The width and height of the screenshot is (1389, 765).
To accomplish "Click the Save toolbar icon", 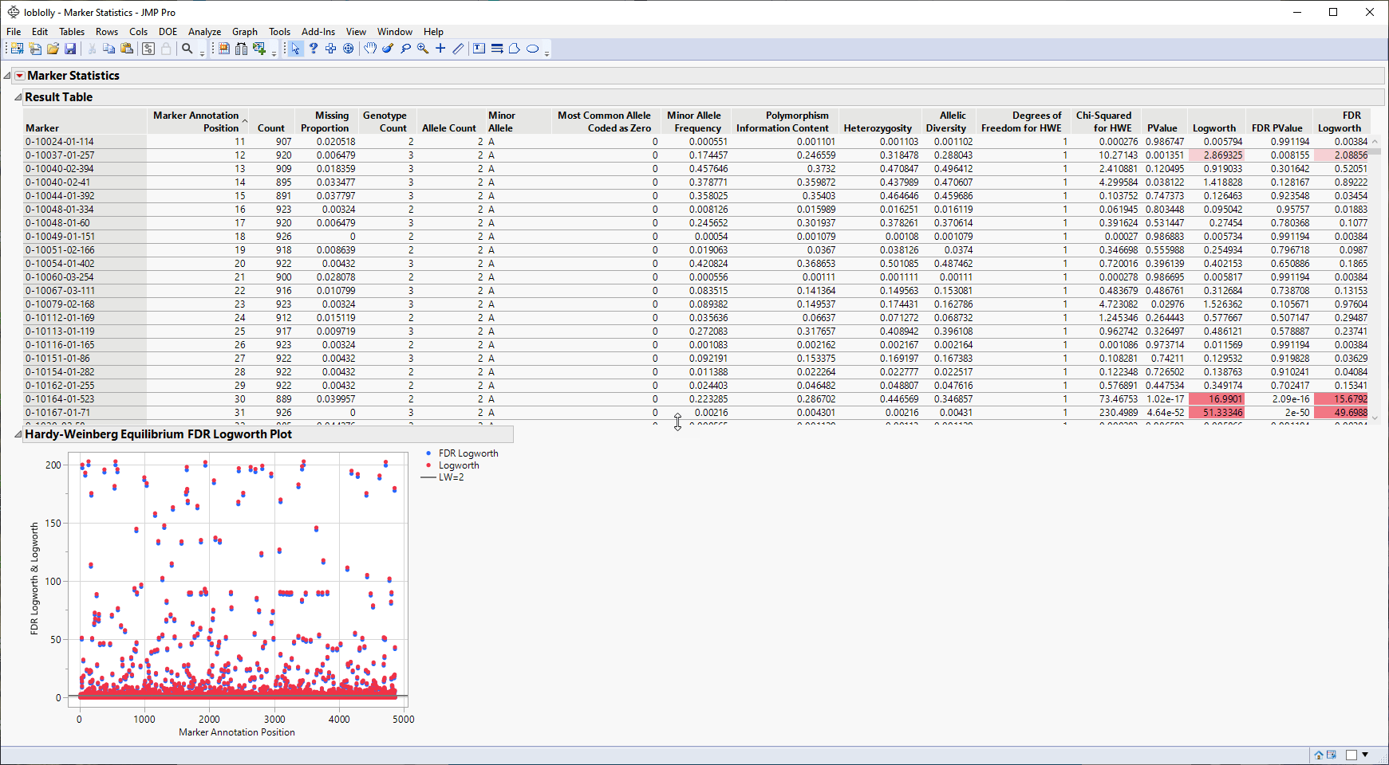I will pos(71,49).
